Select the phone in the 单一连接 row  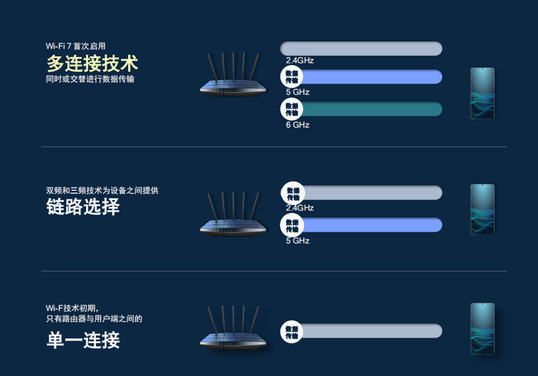click(x=482, y=328)
